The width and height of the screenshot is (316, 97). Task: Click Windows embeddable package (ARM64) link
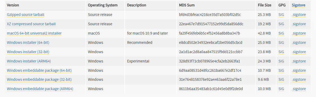(x=40, y=89)
